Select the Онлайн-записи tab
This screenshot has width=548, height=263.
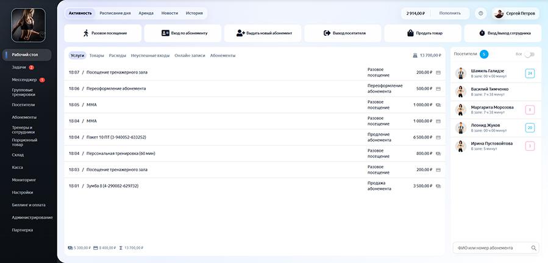click(190, 55)
